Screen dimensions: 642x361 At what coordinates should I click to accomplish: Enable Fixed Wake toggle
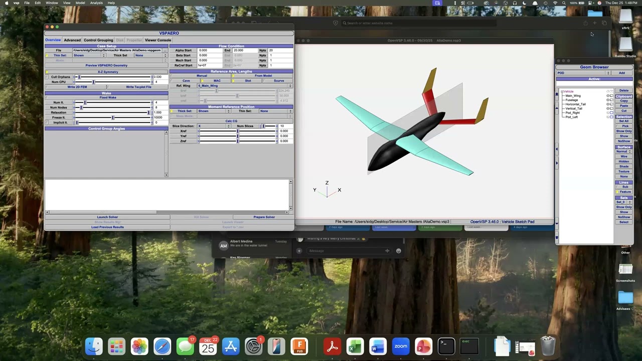[x=106, y=97]
